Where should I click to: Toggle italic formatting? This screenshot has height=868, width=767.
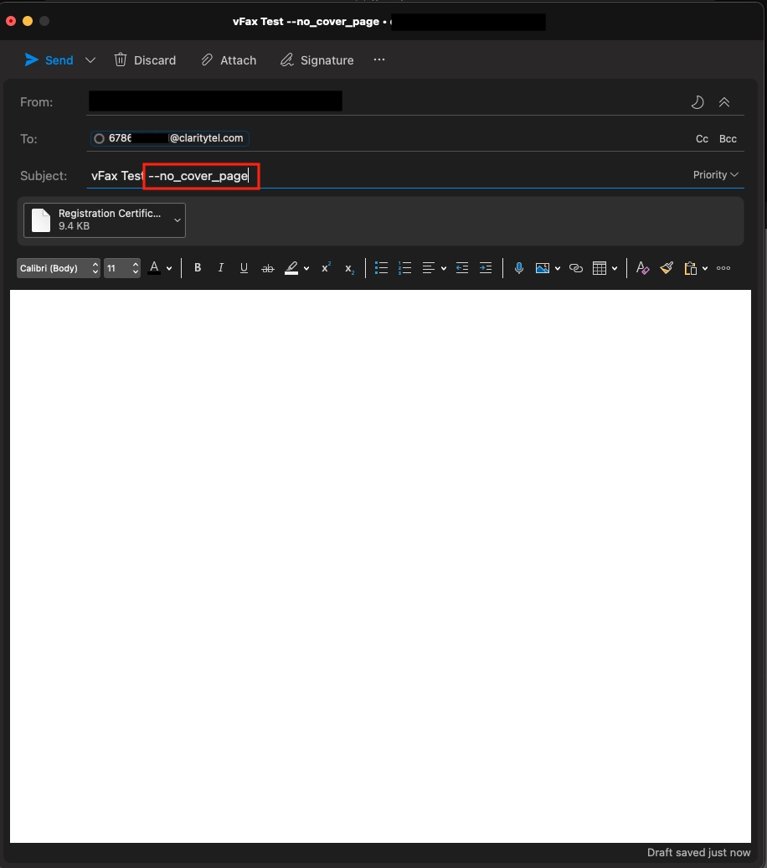click(221, 268)
